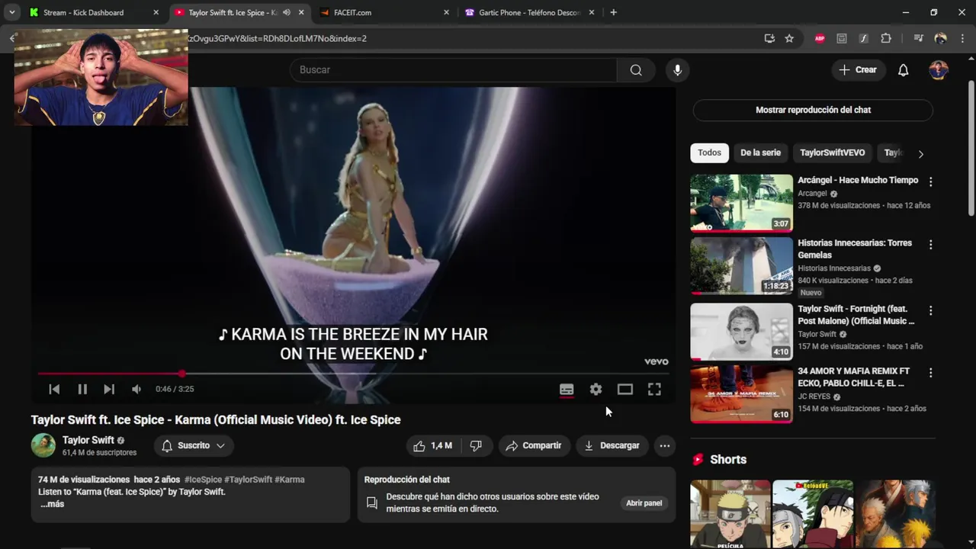Mute the video player volume
976x549 pixels.
pos(136,389)
